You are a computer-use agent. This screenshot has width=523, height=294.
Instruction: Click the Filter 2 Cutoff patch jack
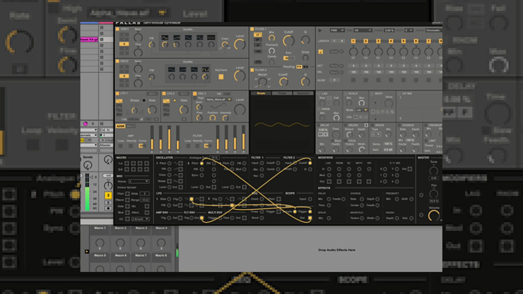310,163
